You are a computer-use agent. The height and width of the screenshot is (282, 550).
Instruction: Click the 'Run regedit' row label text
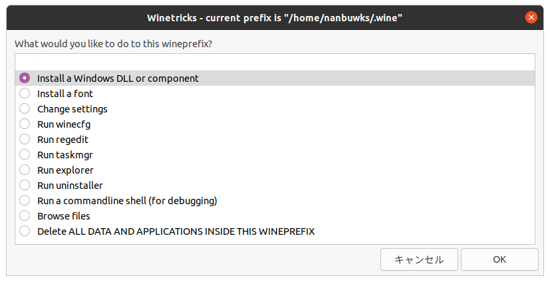(x=63, y=140)
